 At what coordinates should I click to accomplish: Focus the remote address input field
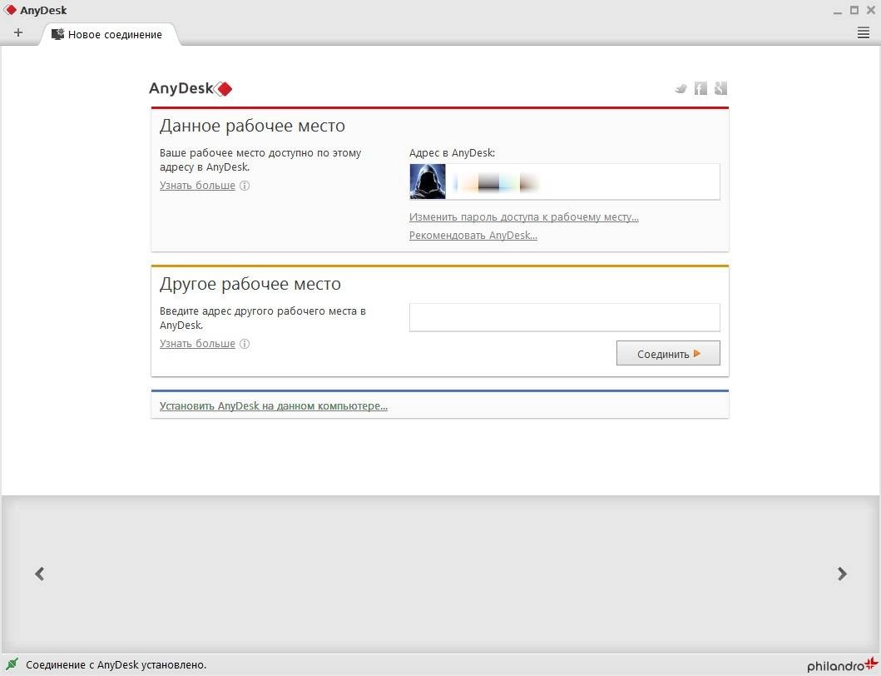[565, 317]
